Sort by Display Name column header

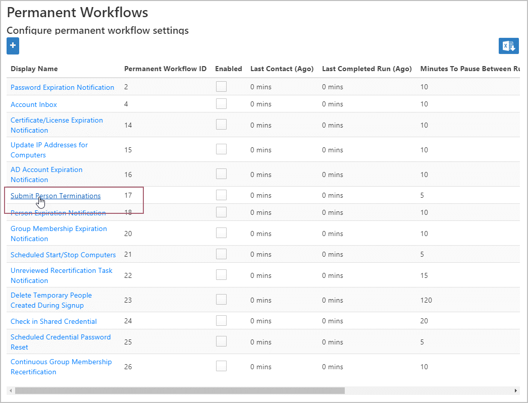34,69
